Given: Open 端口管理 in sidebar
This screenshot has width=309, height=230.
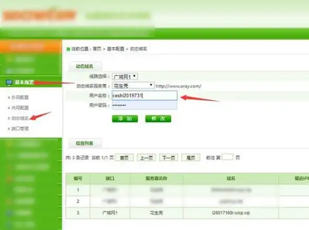Looking at the screenshot, I should 20,129.
